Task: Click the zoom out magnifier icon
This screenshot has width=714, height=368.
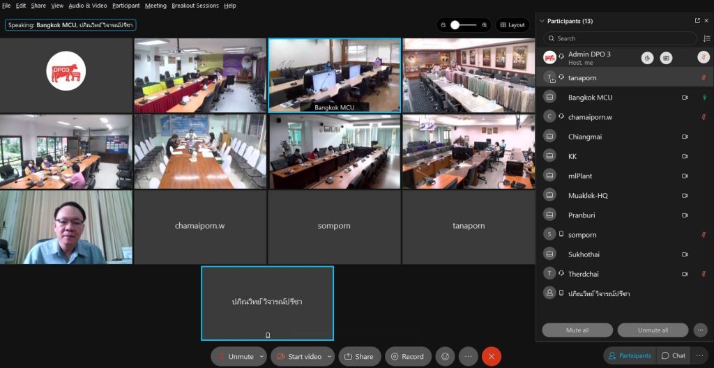Action: (x=443, y=25)
